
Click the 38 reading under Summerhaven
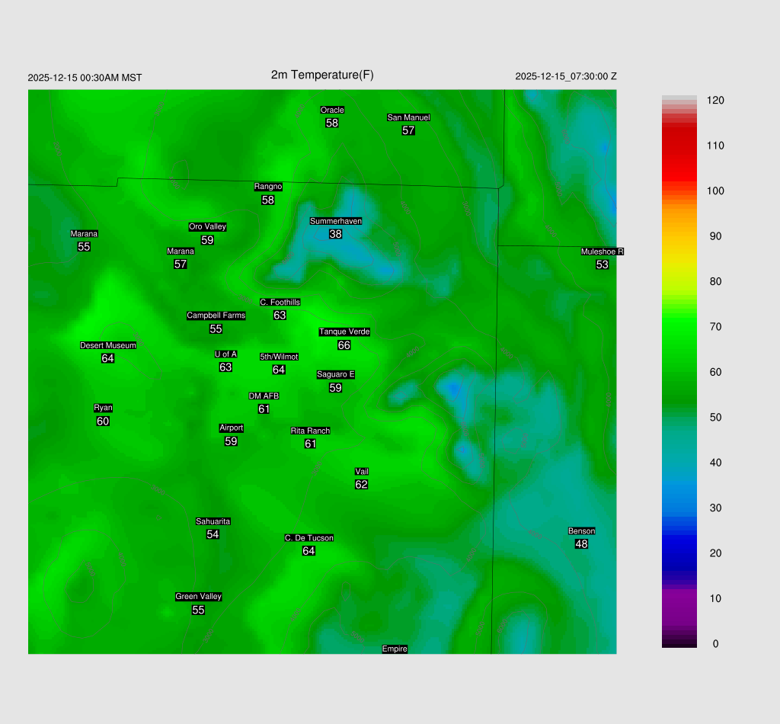[x=335, y=234]
